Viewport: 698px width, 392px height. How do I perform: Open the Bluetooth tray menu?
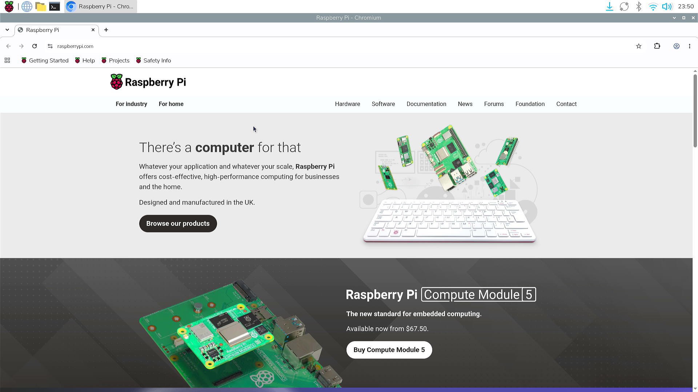(639, 7)
